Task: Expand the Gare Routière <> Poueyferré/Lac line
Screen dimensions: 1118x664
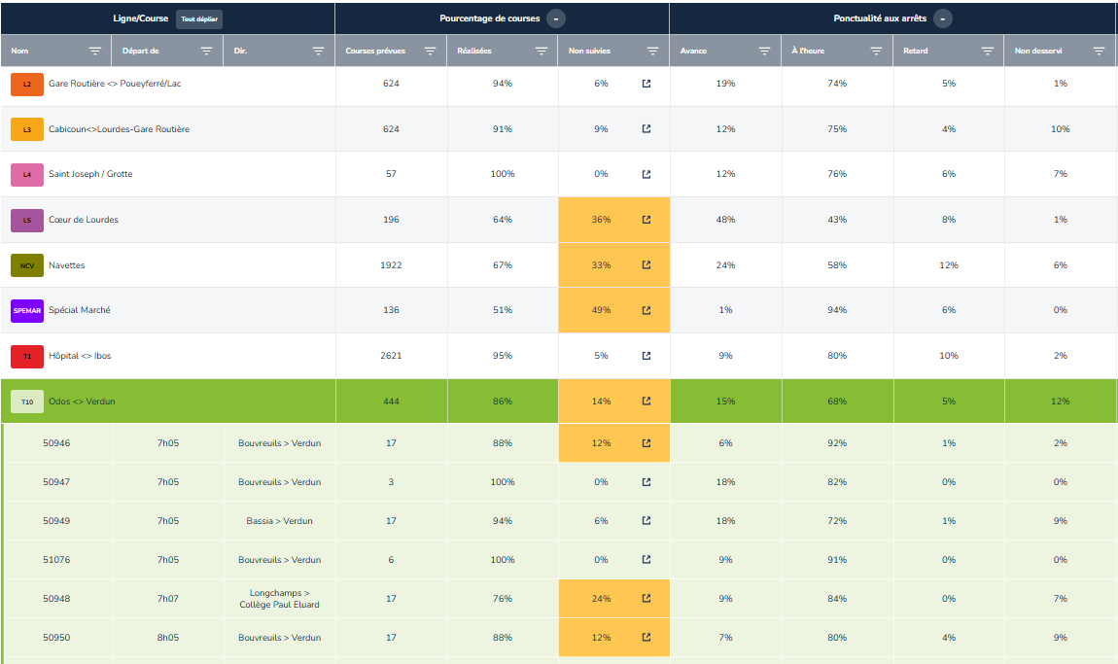Action: click(114, 84)
